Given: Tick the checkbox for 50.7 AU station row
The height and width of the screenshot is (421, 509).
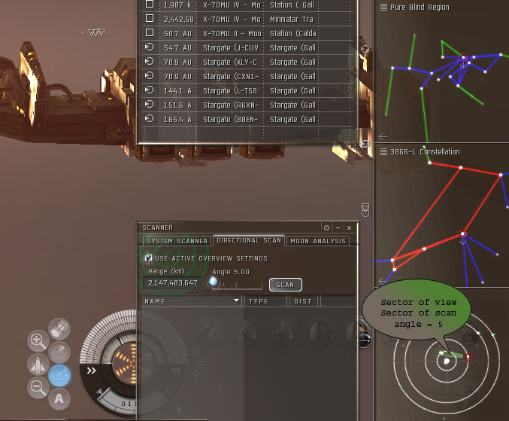Looking at the screenshot, I should point(150,32).
